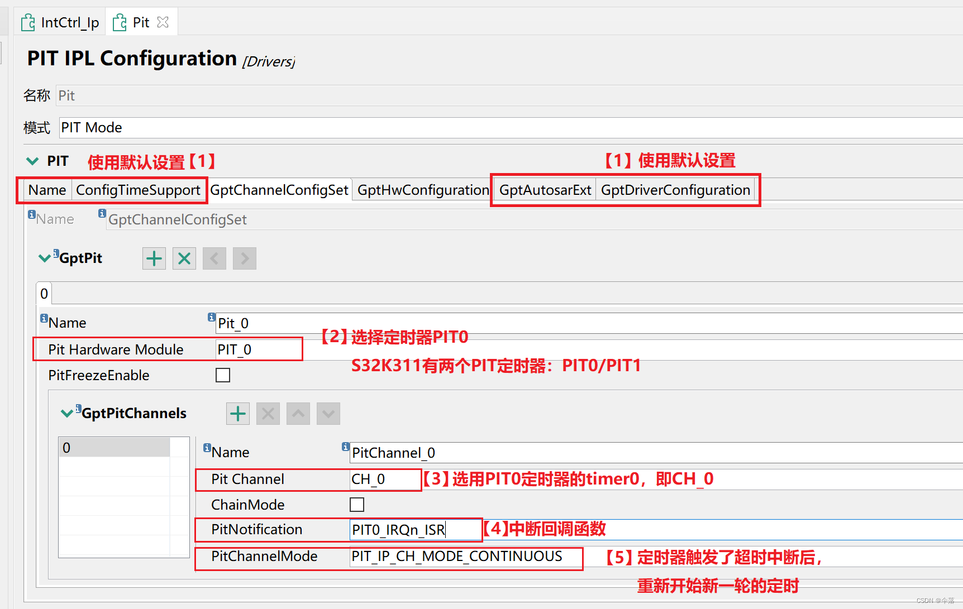Enable the PitFreezeEnable checkbox
The height and width of the screenshot is (609, 963).
tap(222, 375)
